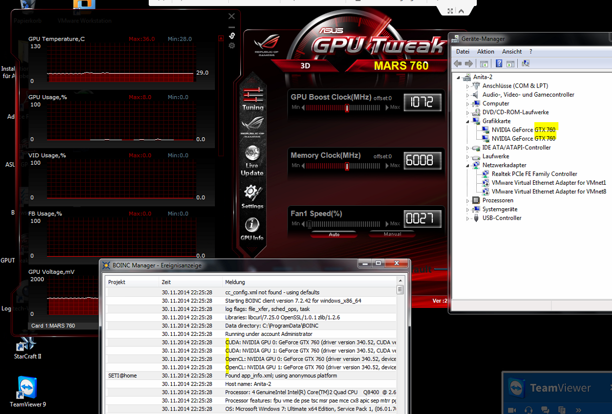This screenshot has width=612, height=414.
Task: Open the Aktion menu
Action: [x=485, y=52]
